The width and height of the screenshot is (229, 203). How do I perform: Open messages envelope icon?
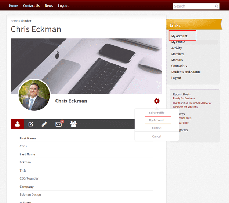point(59,124)
